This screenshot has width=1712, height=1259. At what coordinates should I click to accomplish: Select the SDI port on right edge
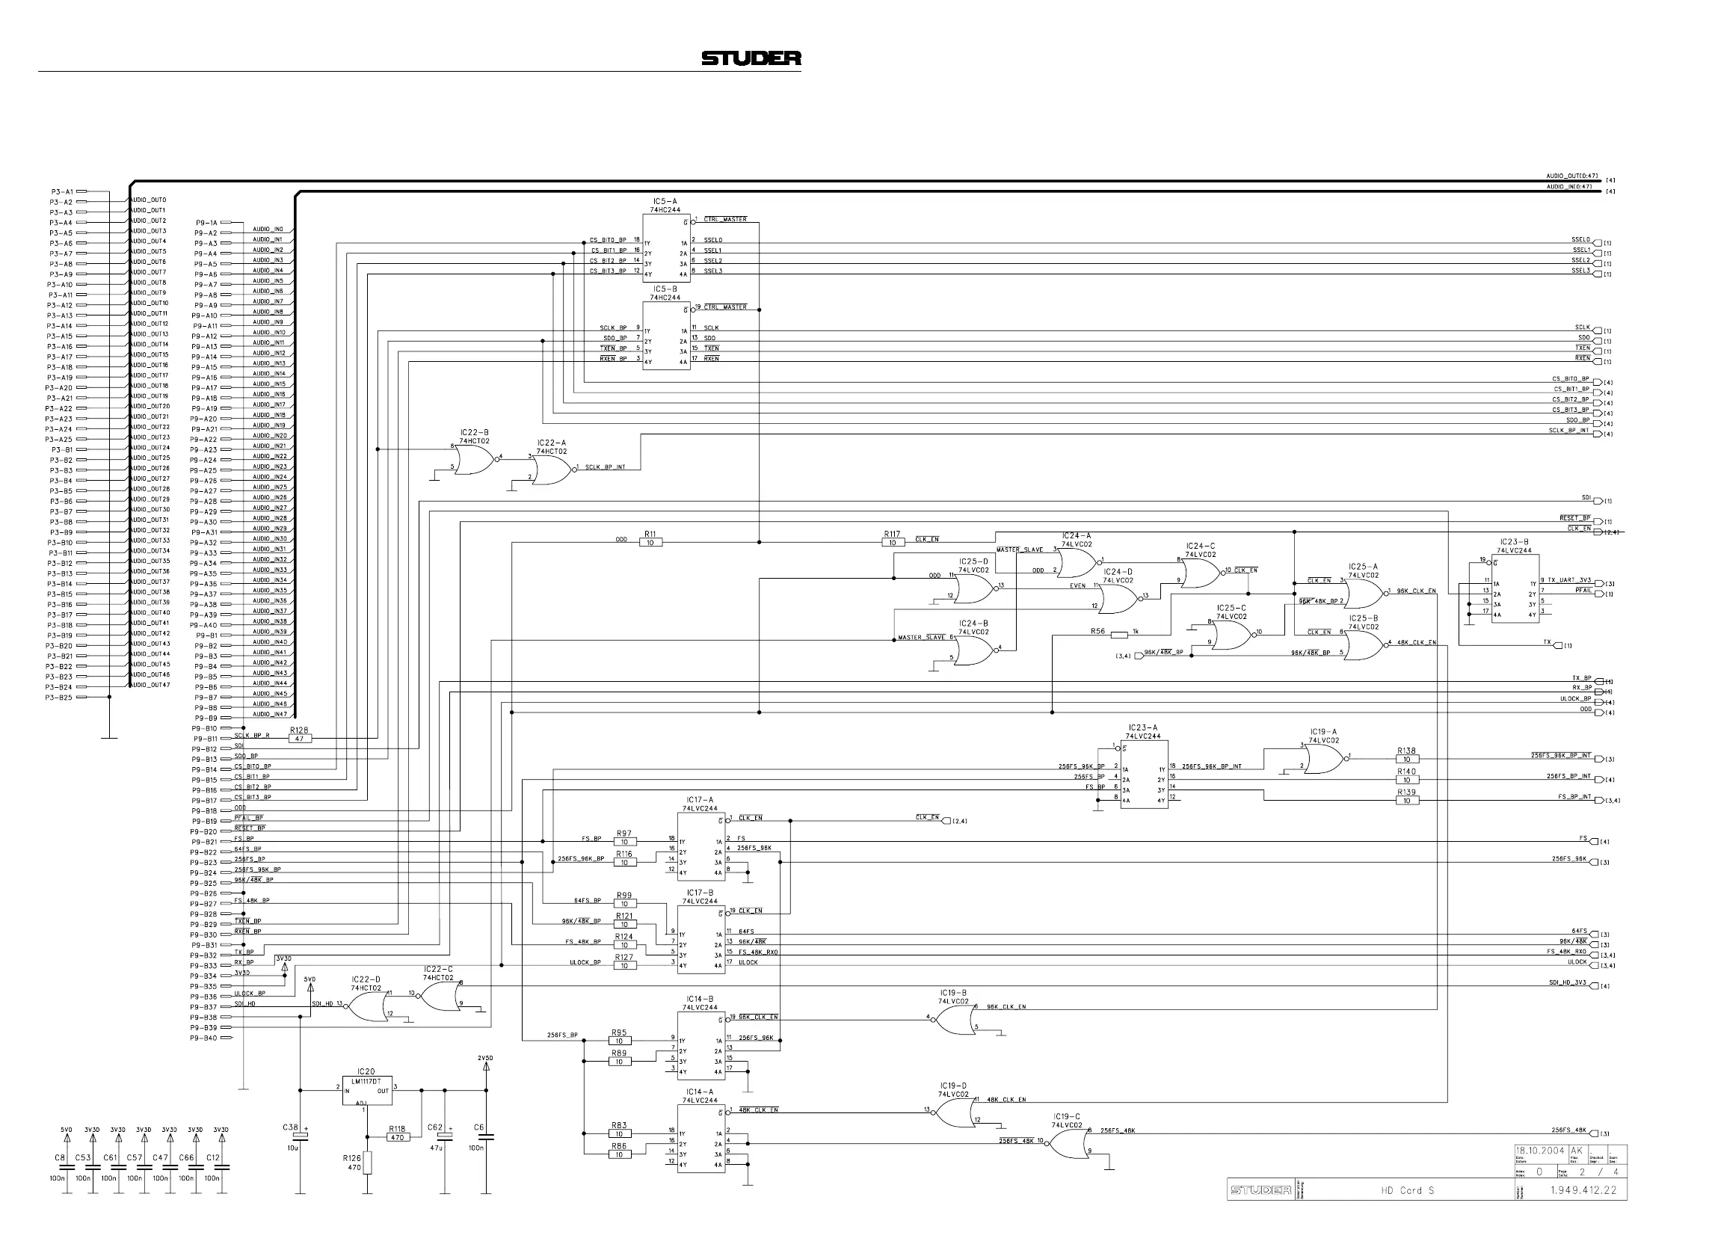pos(1598,502)
